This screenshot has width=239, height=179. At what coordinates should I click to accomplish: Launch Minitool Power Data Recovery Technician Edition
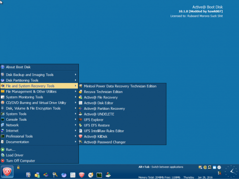(x=122, y=86)
